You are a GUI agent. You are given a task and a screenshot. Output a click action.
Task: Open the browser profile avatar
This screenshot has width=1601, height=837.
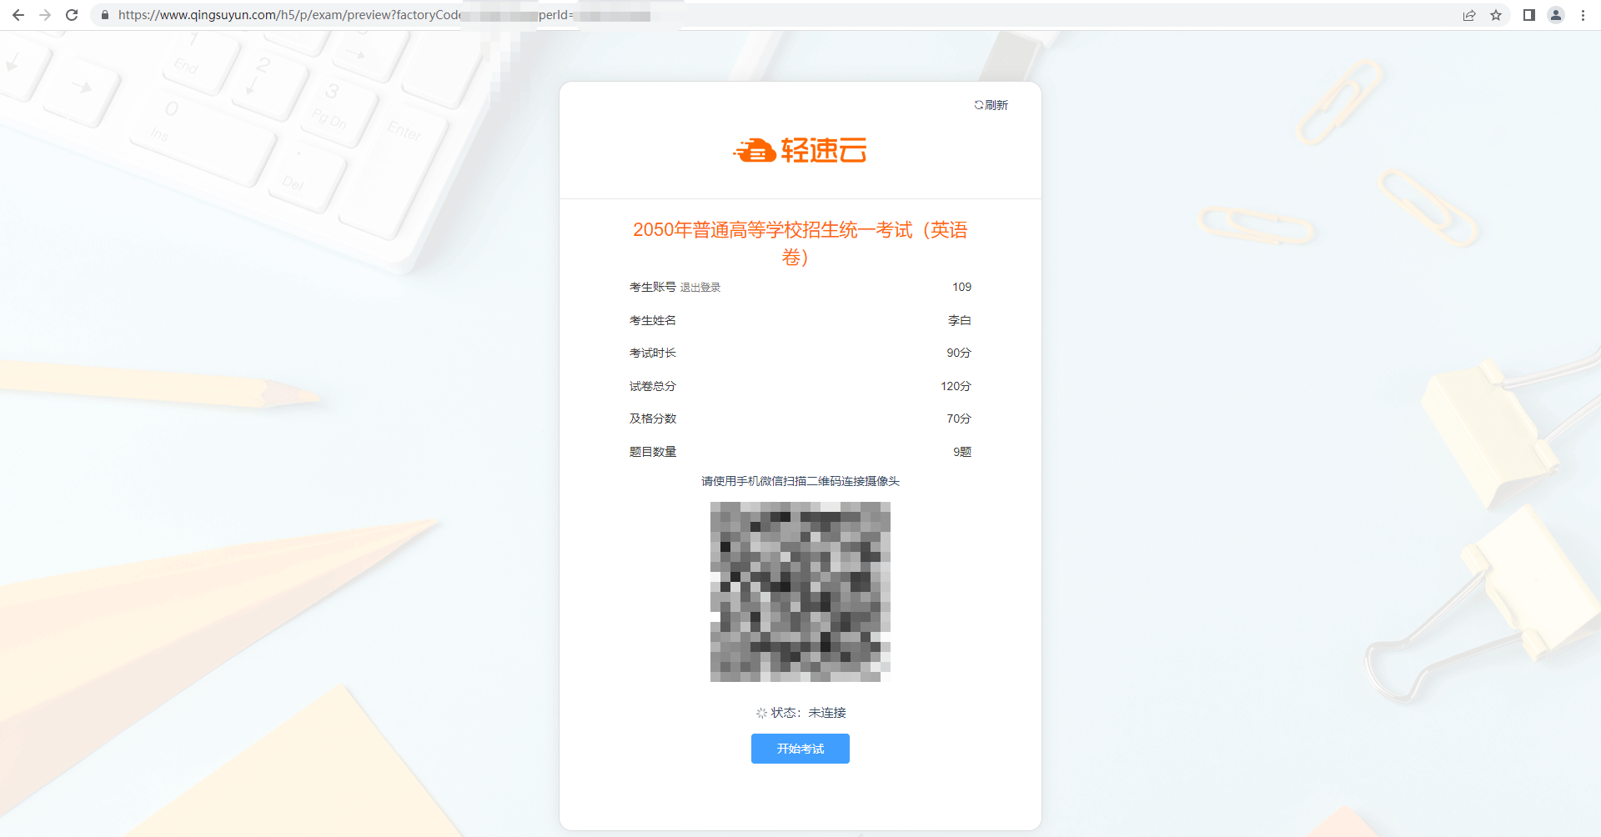click(x=1556, y=15)
